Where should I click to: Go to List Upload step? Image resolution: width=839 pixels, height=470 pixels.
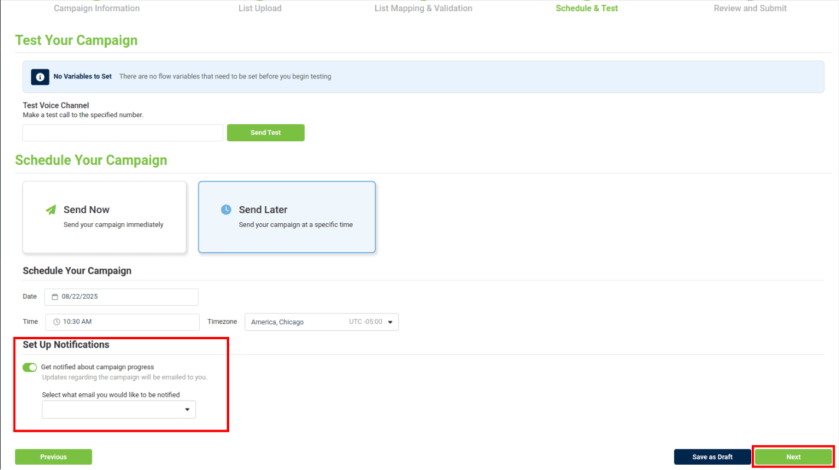[260, 8]
